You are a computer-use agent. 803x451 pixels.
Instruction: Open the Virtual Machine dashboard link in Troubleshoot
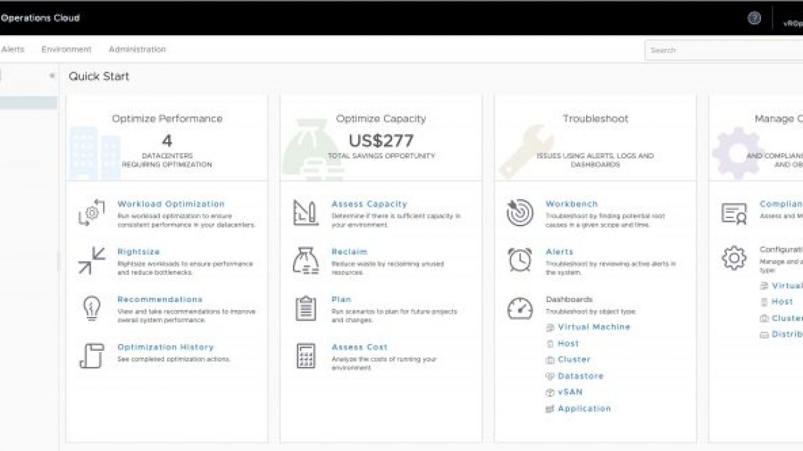point(594,327)
